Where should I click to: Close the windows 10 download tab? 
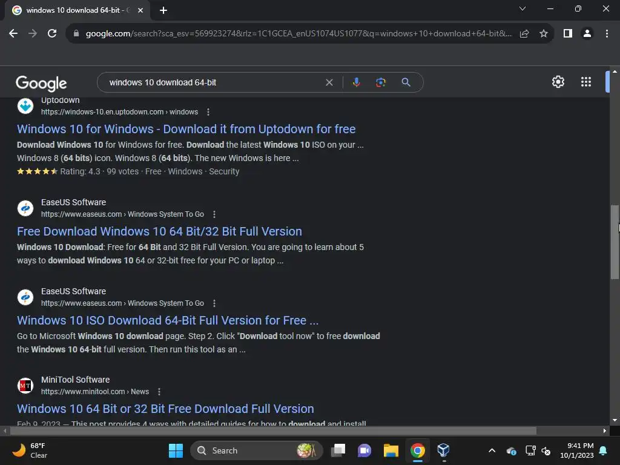(140, 10)
